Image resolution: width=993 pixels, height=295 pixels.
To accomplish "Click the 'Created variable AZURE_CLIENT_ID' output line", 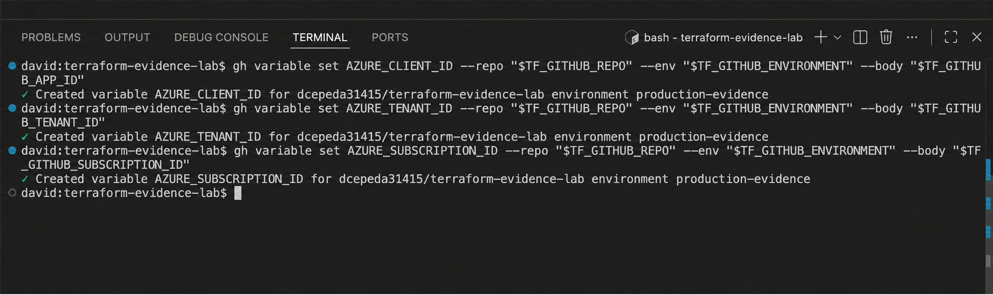I will (x=395, y=94).
